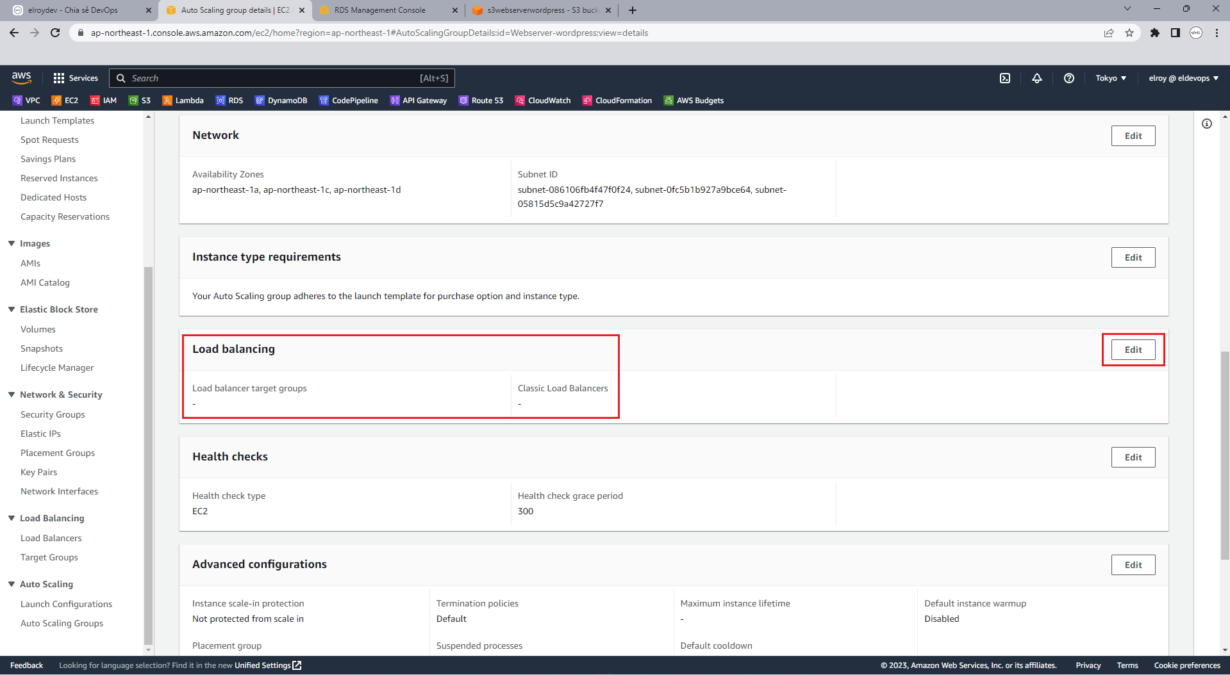Open Unified Settings link
The height and width of the screenshot is (675, 1230).
click(x=267, y=665)
